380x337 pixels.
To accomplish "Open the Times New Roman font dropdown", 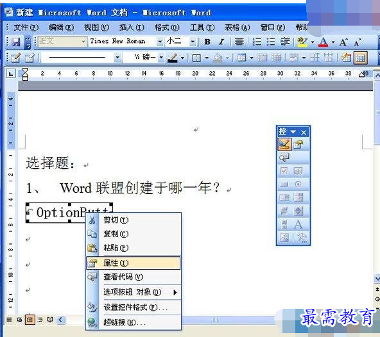I will 160,42.
